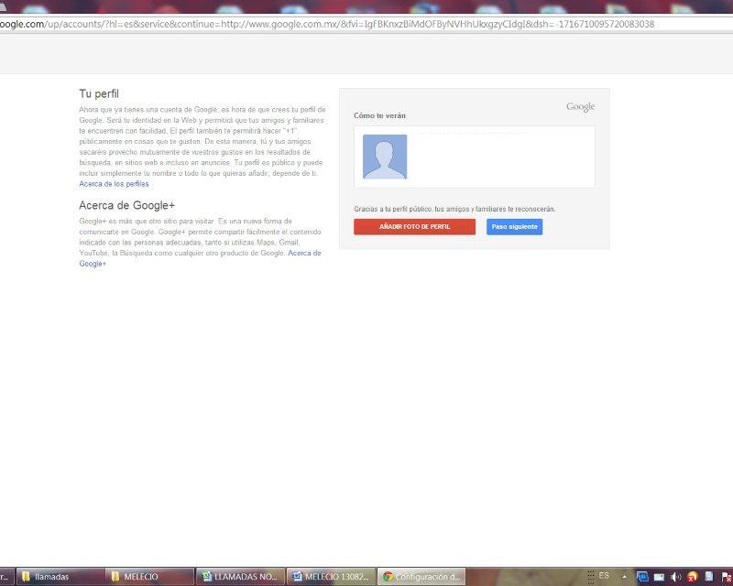Click the red shield security tray icon
Screen dimensions: 733x586
tap(693, 577)
